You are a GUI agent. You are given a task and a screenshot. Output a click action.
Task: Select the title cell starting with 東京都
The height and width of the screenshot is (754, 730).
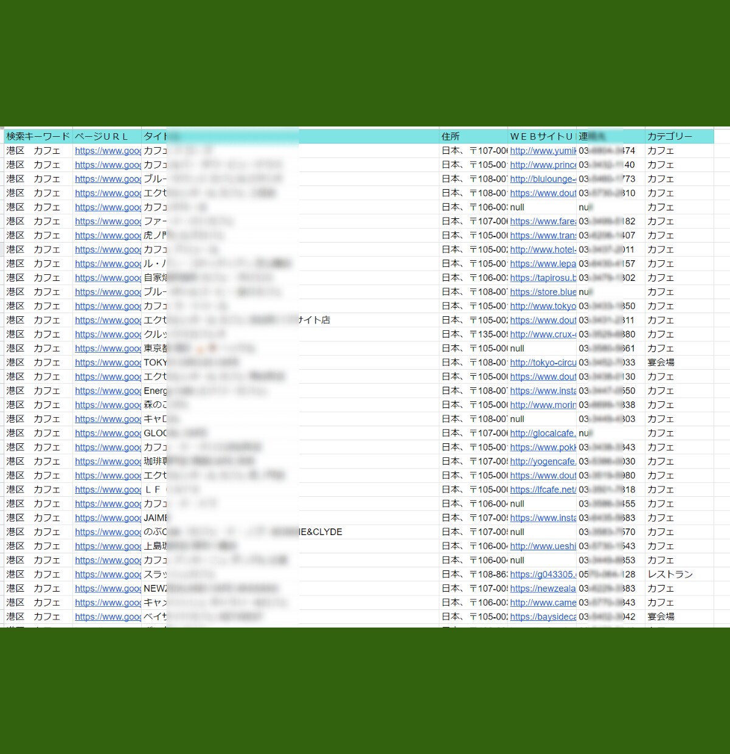pyautogui.click(x=290, y=348)
